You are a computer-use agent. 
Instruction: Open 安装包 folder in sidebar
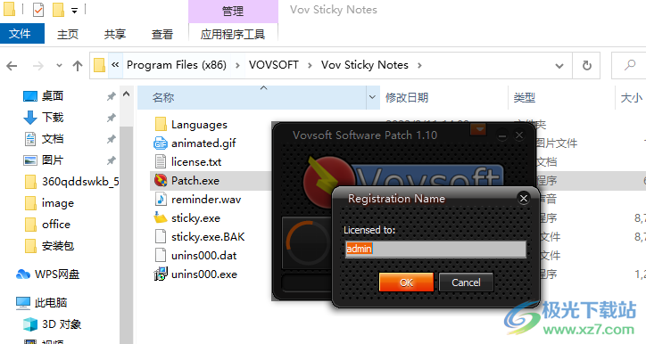[x=58, y=246]
